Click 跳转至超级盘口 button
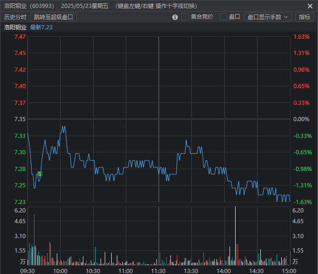Screen dimensions: 318x274 [54, 17]
